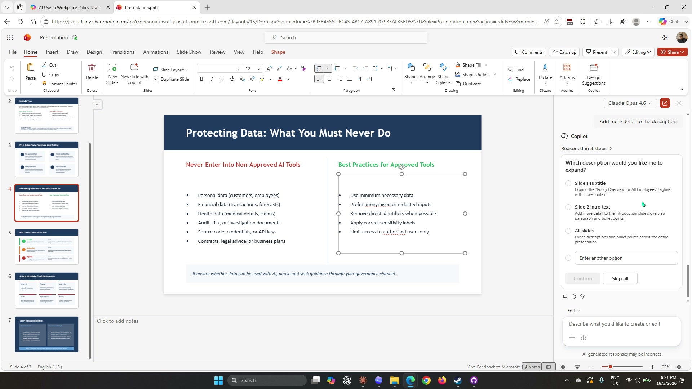This screenshot has width=692, height=389.
Task: Click Duplicate Slide
Action: (x=171, y=79)
